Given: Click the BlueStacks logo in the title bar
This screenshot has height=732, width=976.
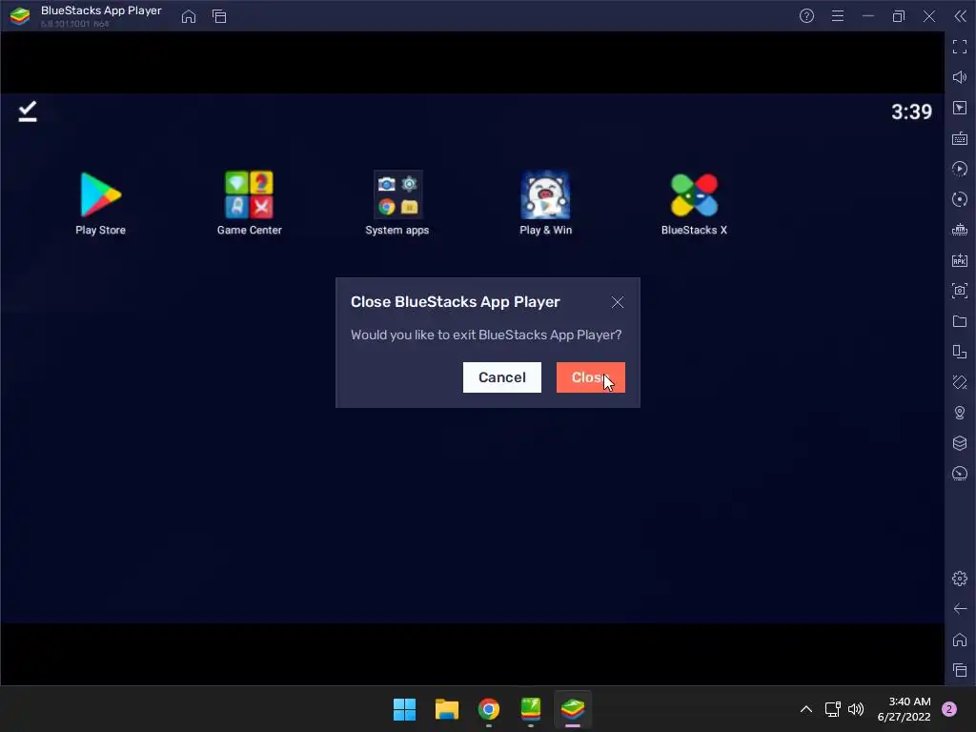Looking at the screenshot, I should 20,16.
